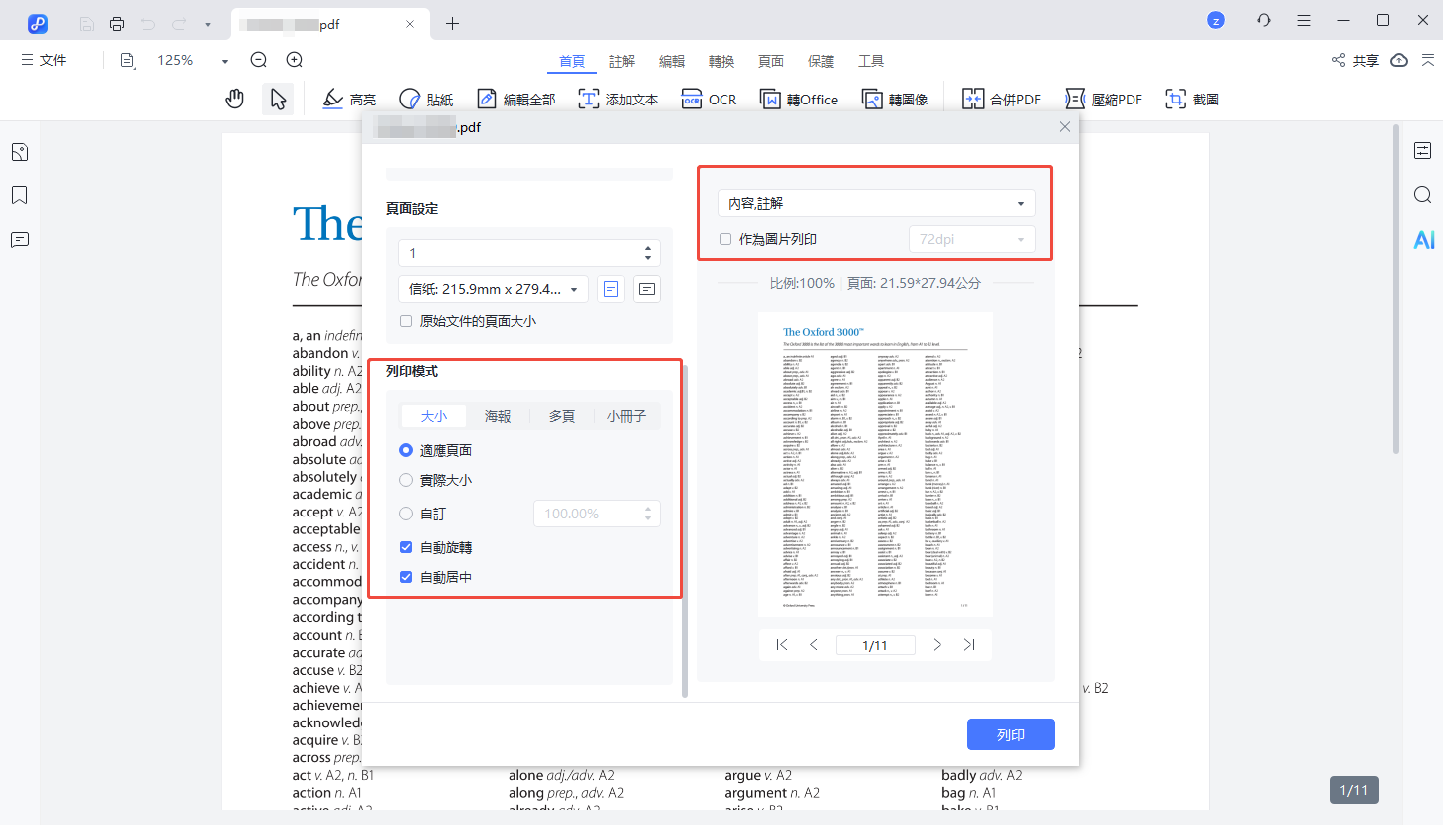Open the bookmarks panel in left sidebar
This screenshot has height=825, width=1443.
coord(19,195)
